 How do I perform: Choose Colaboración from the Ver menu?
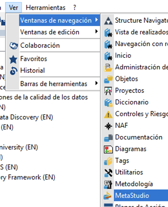pos(59,45)
